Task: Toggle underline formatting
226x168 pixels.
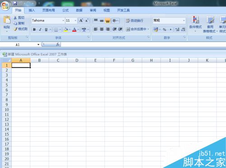Action: [x=46, y=29]
